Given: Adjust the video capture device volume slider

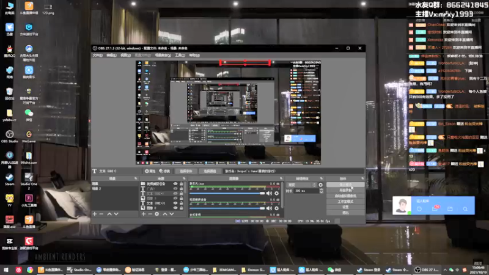Looking at the screenshot, I should point(227,208).
